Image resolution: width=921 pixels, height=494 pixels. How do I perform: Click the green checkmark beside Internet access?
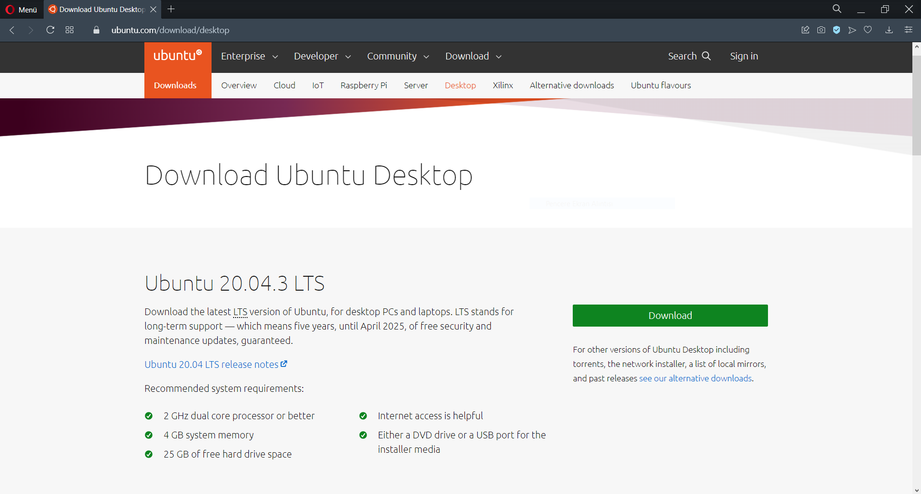click(x=363, y=416)
